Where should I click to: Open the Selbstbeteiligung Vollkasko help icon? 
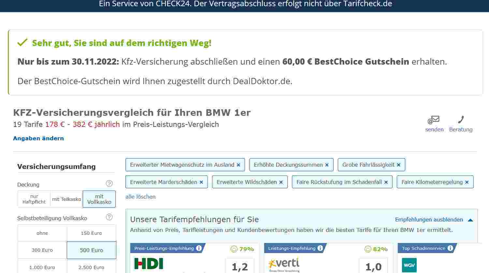pos(109,217)
